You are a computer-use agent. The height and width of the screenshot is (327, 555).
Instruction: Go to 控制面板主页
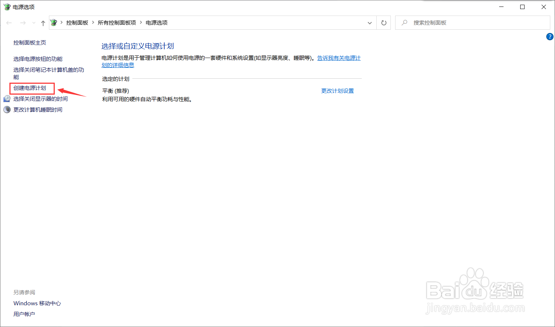29,42
